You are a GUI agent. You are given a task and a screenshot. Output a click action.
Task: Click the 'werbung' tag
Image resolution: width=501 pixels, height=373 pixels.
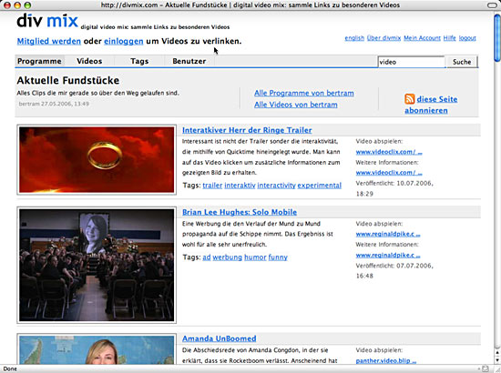[227, 257]
